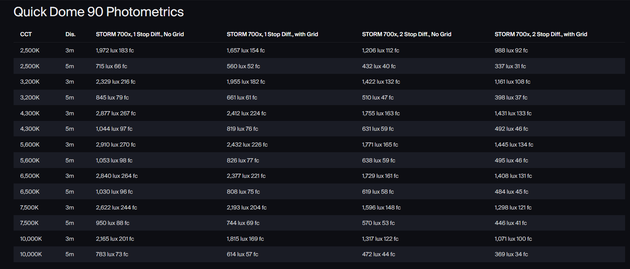Click the CCT column header

(26, 34)
